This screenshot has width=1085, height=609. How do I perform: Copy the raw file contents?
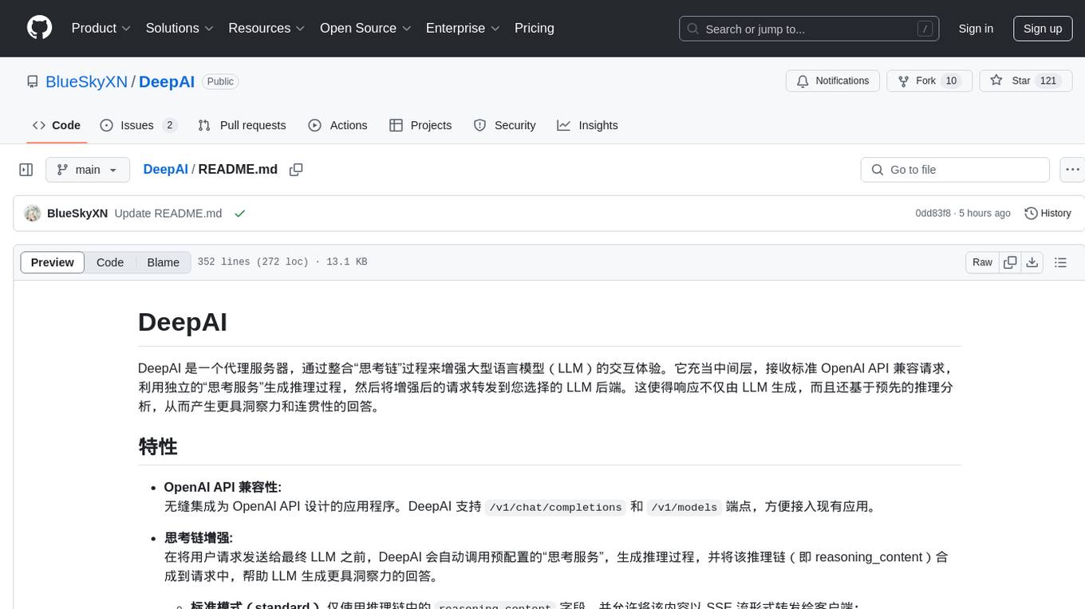pos(1010,262)
